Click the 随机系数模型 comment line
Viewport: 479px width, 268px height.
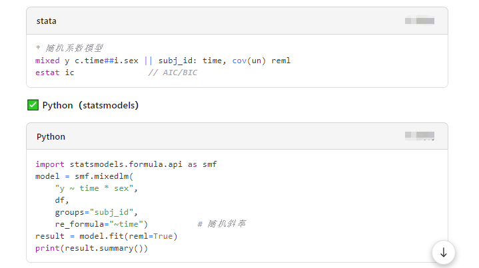(x=69, y=49)
